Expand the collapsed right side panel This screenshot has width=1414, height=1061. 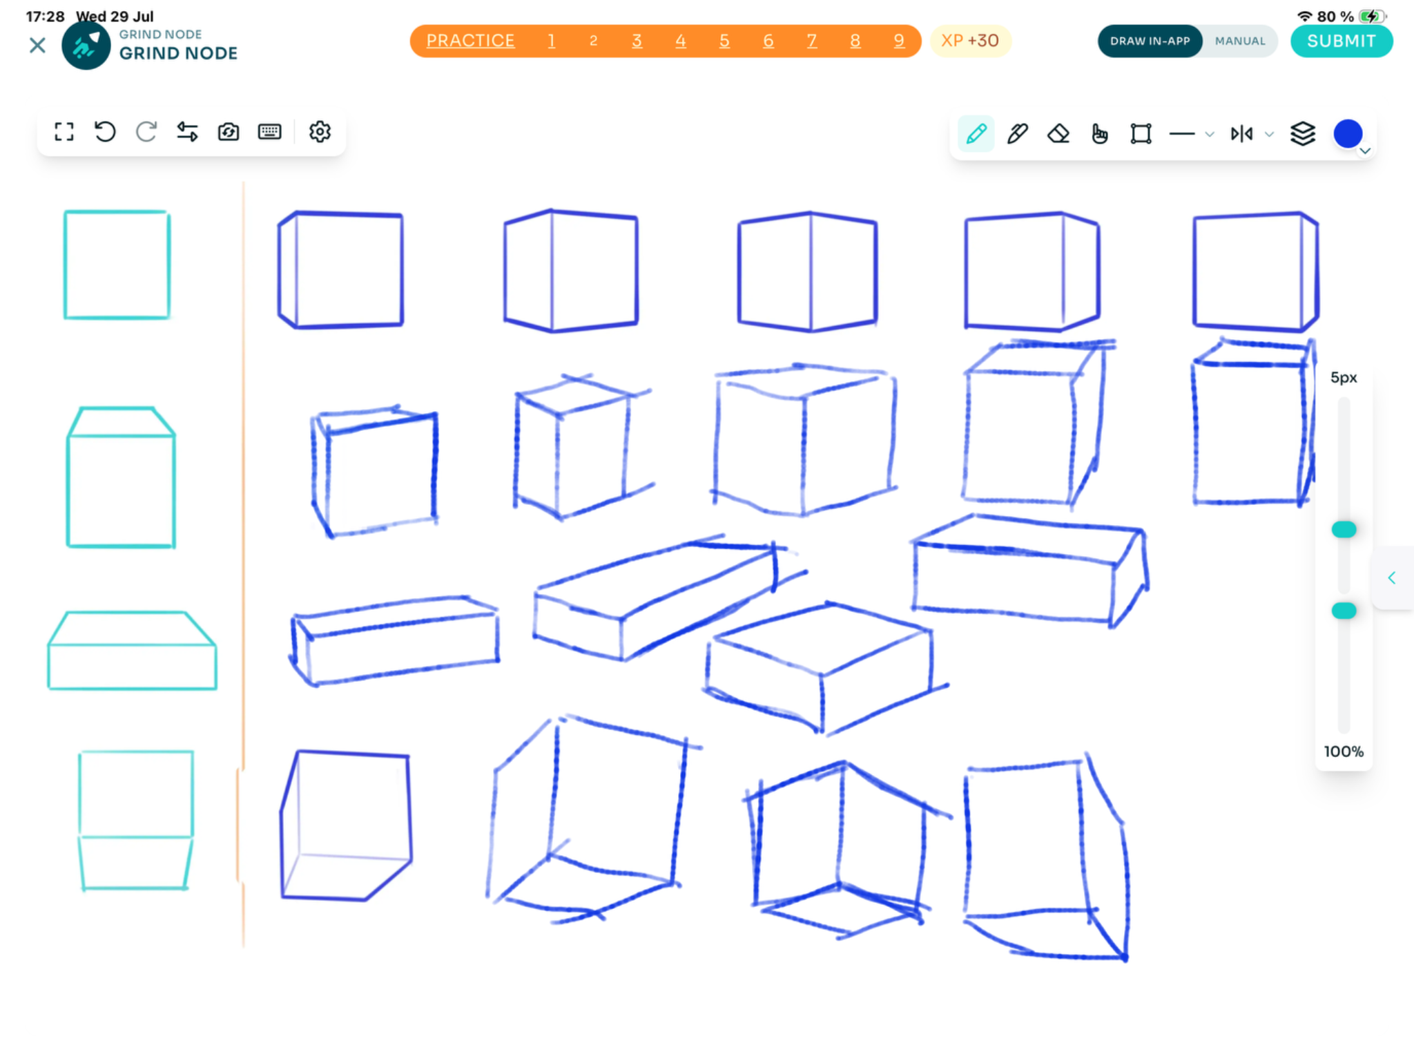coord(1392,577)
